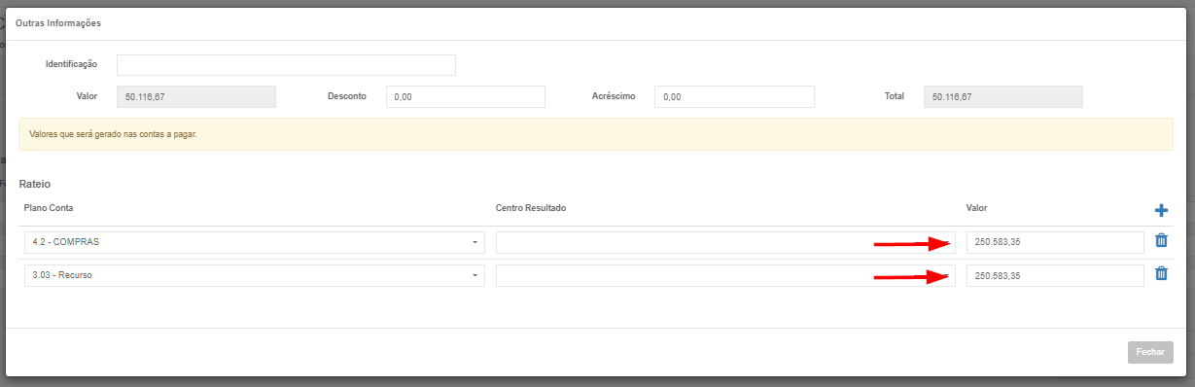
Task: Focus the Identificação input field
Action: [286, 65]
